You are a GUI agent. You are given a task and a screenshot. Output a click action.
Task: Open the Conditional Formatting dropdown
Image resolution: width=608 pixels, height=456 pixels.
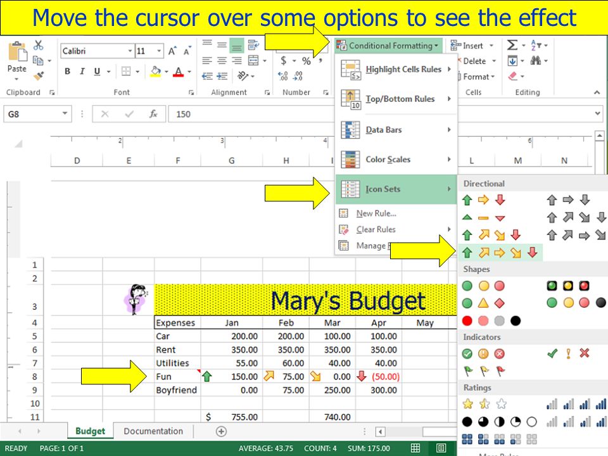(388, 46)
